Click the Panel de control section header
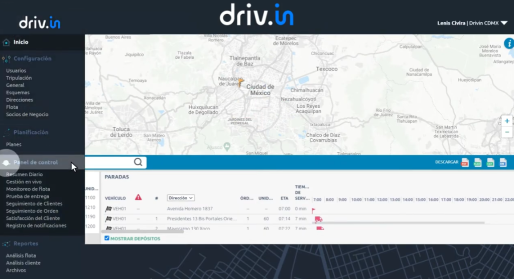Viewport: 514px width, 279px height. tap(36, 163)
